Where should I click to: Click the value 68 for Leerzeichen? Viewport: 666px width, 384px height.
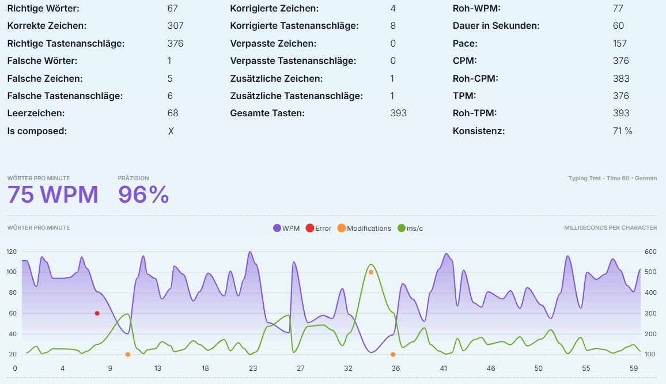pyautogui.click(x=173, y=113)
